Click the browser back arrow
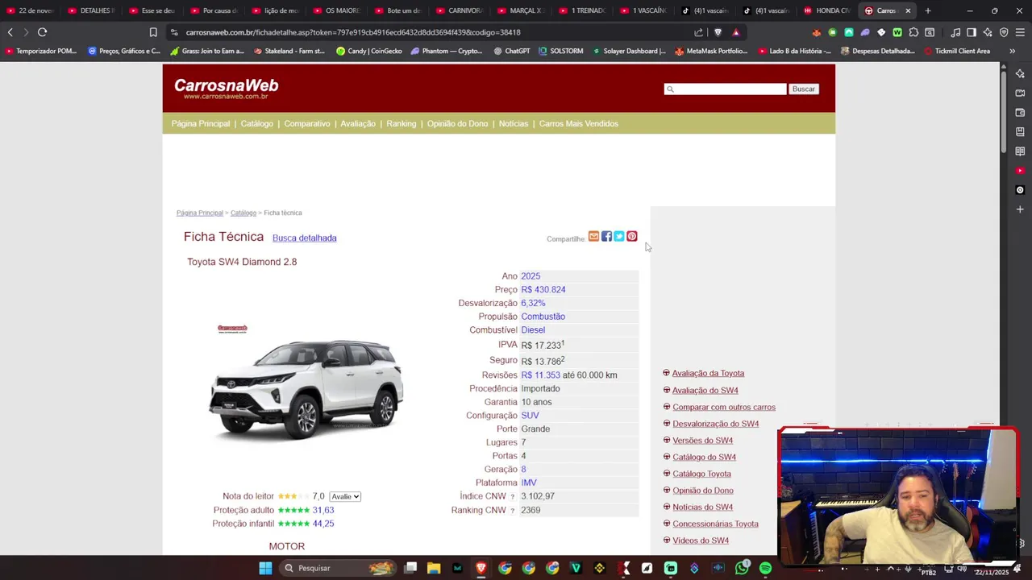1032x580 pixels. [10, 32]
